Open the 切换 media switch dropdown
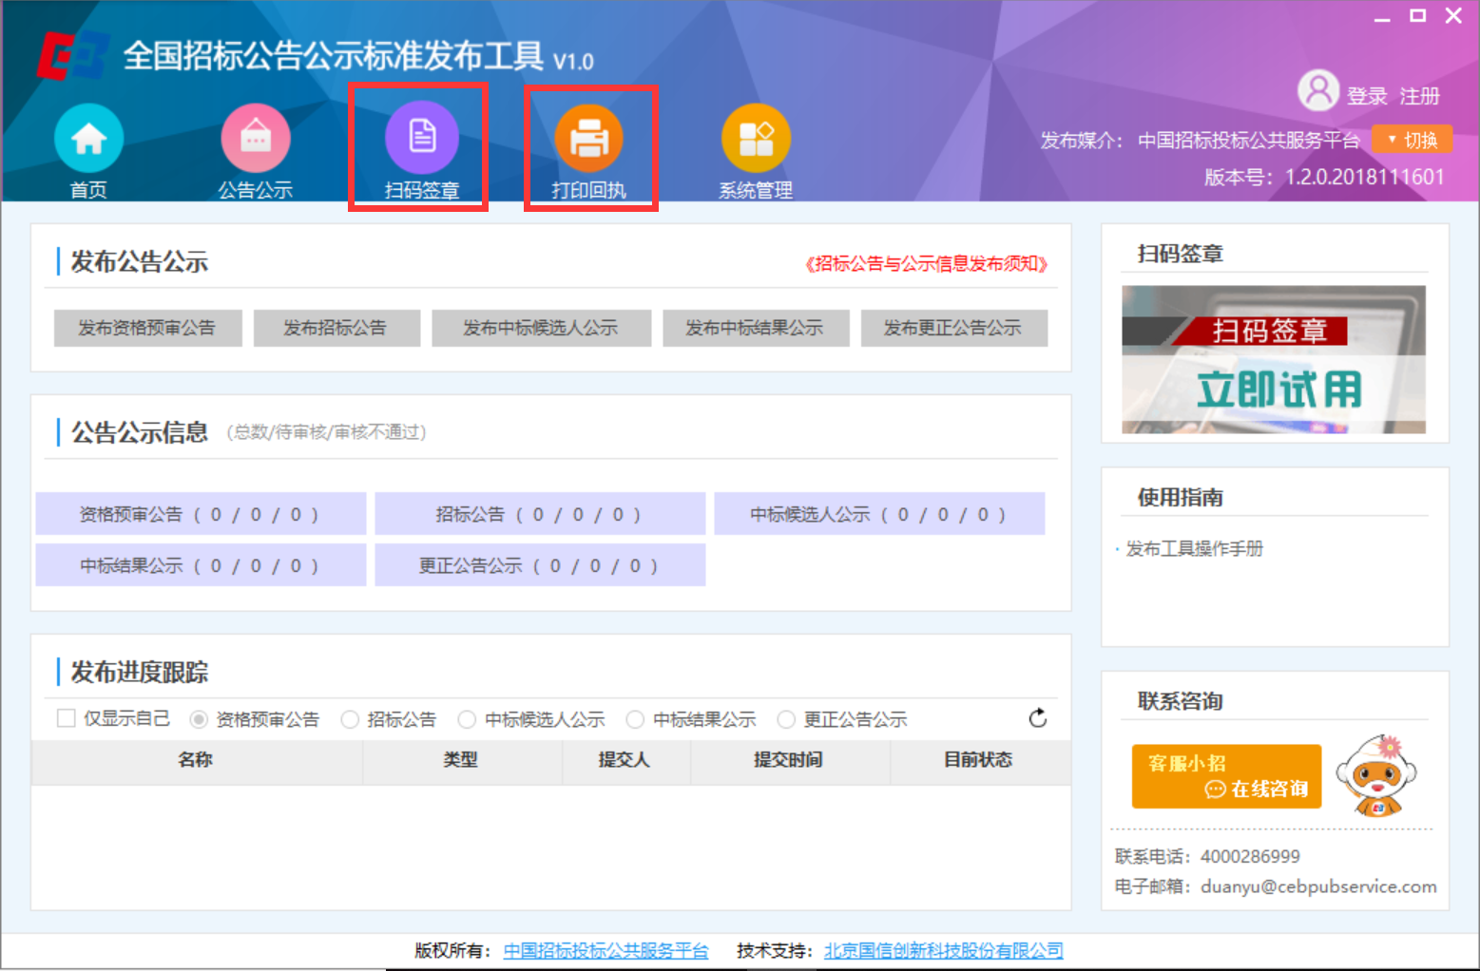Screen dimensions: 1480x971 1413,139
